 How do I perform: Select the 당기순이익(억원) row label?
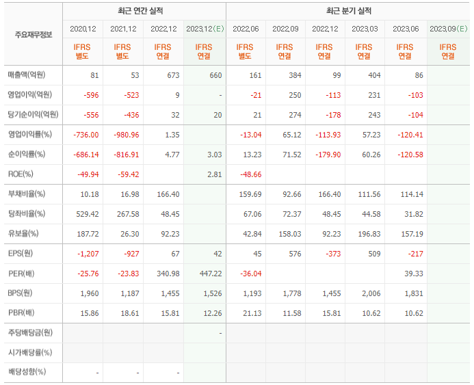(x=34, y=114)
